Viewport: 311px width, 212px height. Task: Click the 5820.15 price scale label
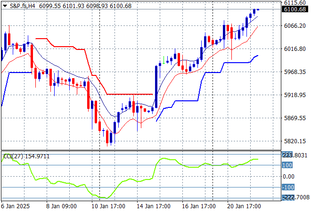pos(294,141)
